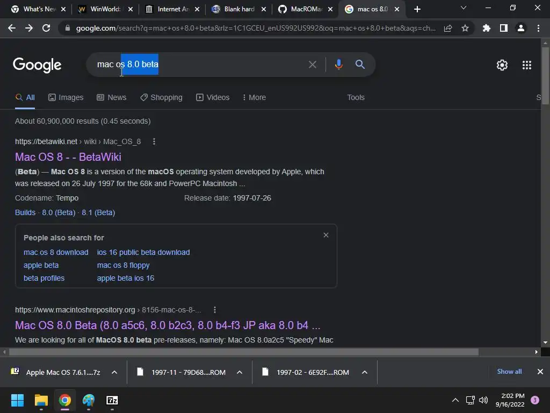The image size is (550, 413).
Task: Switch to the WinWorld tab
Action: tap(105, 9)
